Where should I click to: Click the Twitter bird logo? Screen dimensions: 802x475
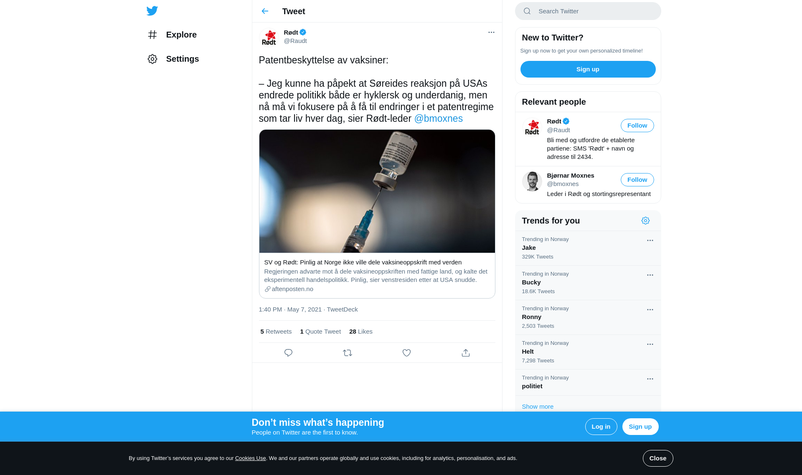pyautogui.click(x=152, y=11)
